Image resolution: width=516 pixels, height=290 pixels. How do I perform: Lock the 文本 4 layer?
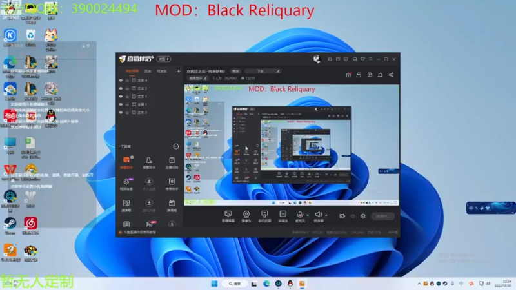pyautogui.click(x=127, y=80)
